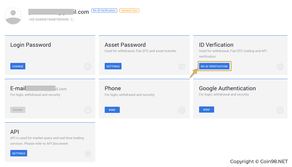Start verification with NO ID VERIFICATION button
Viewport: 292px width, 167px height.
214,66
